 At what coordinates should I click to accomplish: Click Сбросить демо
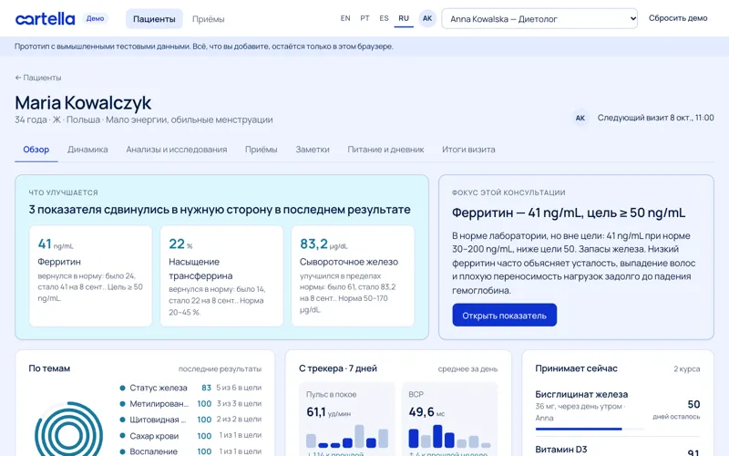[678, 18]
